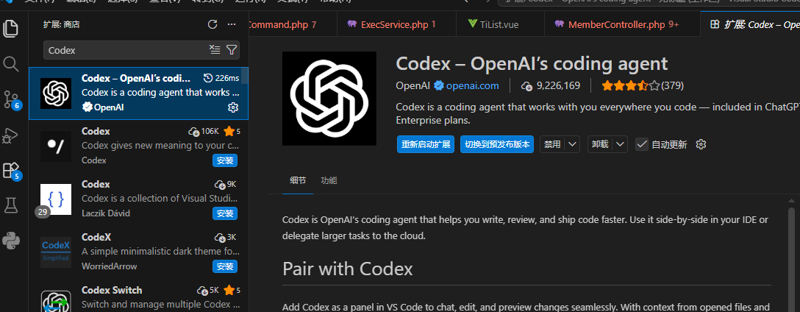
Task: Refresh the extensions marketplace list
Action: 213,24
